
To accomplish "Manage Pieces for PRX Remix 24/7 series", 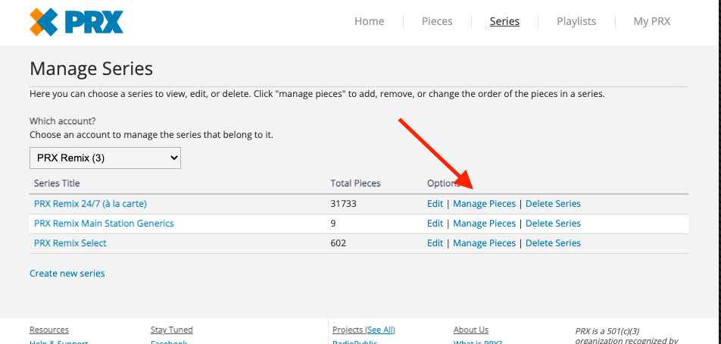I will click(x=484, y=203).
